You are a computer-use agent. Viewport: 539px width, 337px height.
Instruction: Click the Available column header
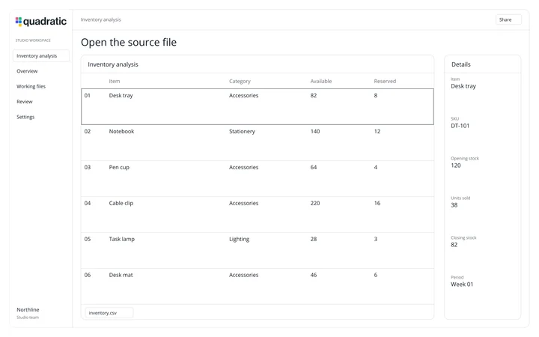click(320, 81)
